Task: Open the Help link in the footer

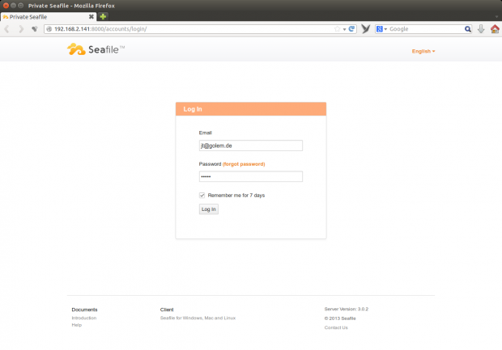Action: (77, 325)
